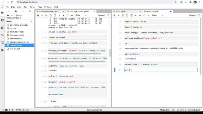Reload the browser page
The height and width of the screenshot is (114, 203).
point(12,2)
